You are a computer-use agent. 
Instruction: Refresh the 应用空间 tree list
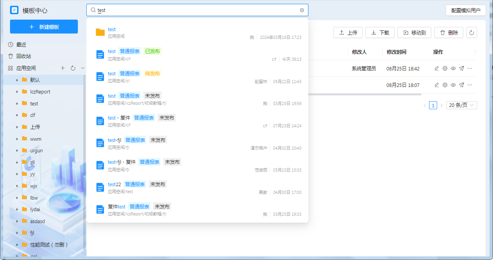click(73, 68)
